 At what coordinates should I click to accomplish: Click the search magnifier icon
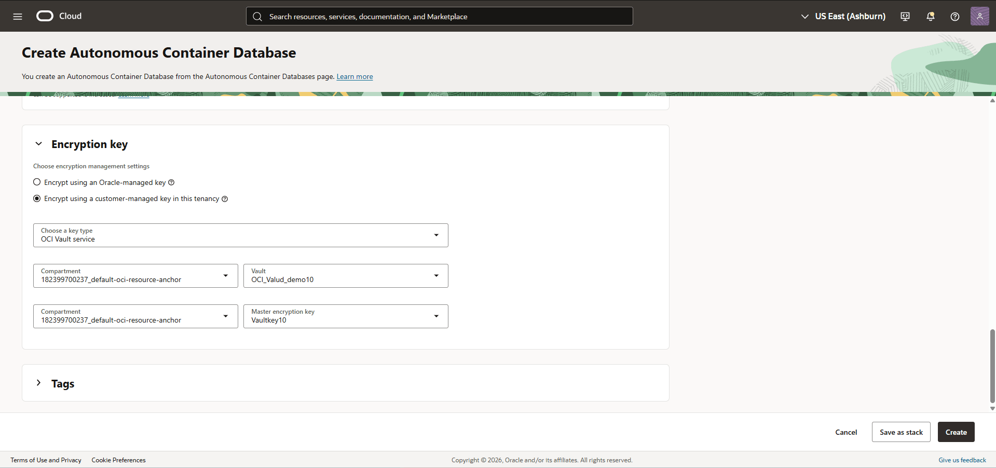tap(257, 17)
